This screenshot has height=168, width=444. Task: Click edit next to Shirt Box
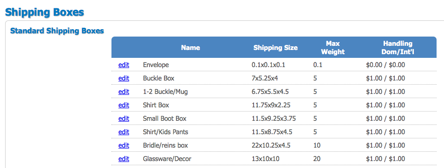click(124, 106)
